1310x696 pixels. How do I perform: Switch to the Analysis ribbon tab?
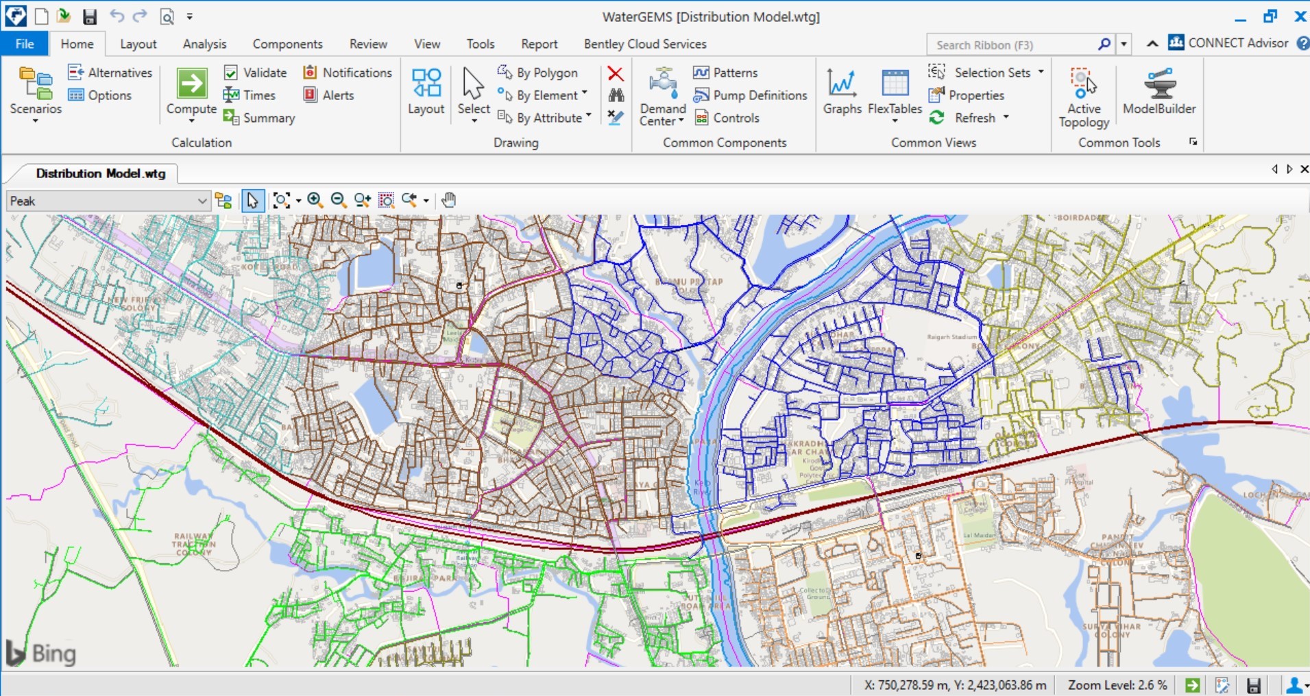(204, 43)
